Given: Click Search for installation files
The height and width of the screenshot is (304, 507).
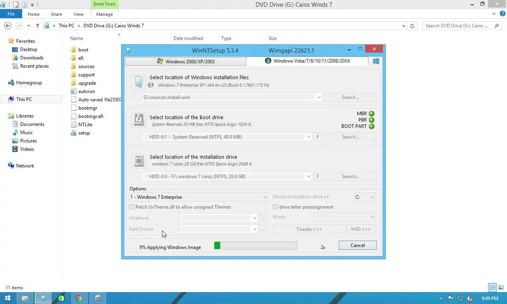Looking at the screenshot, I should 351,97.
